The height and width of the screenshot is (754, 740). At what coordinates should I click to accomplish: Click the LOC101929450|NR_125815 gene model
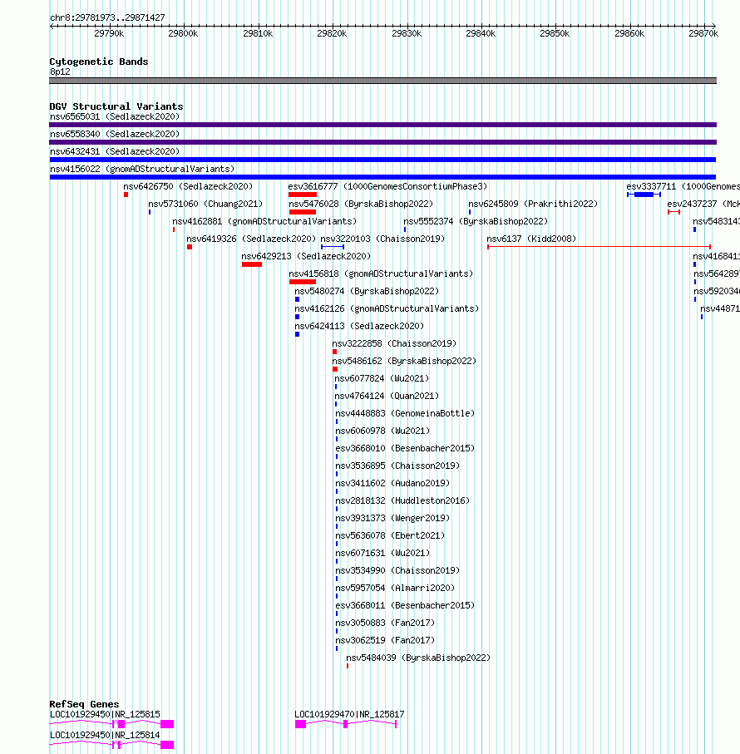click(x=111, y=724)
